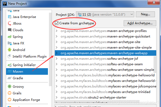Click the project type list scrollbar

click(x=50, y=49)
